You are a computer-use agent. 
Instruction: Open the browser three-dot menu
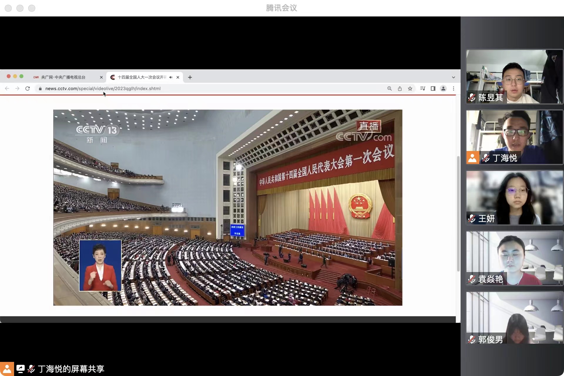pyautogui.click(x=454, y=88)
